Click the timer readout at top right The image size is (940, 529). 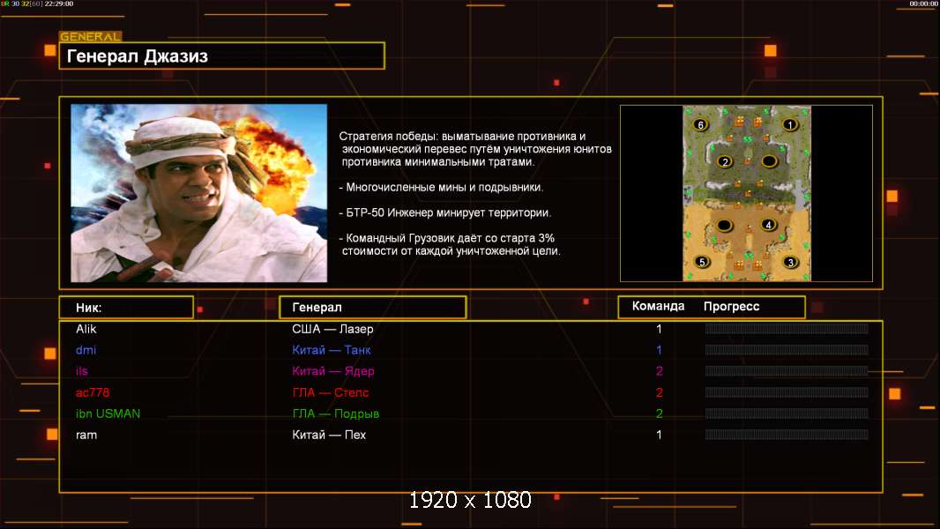pos(923,4)
